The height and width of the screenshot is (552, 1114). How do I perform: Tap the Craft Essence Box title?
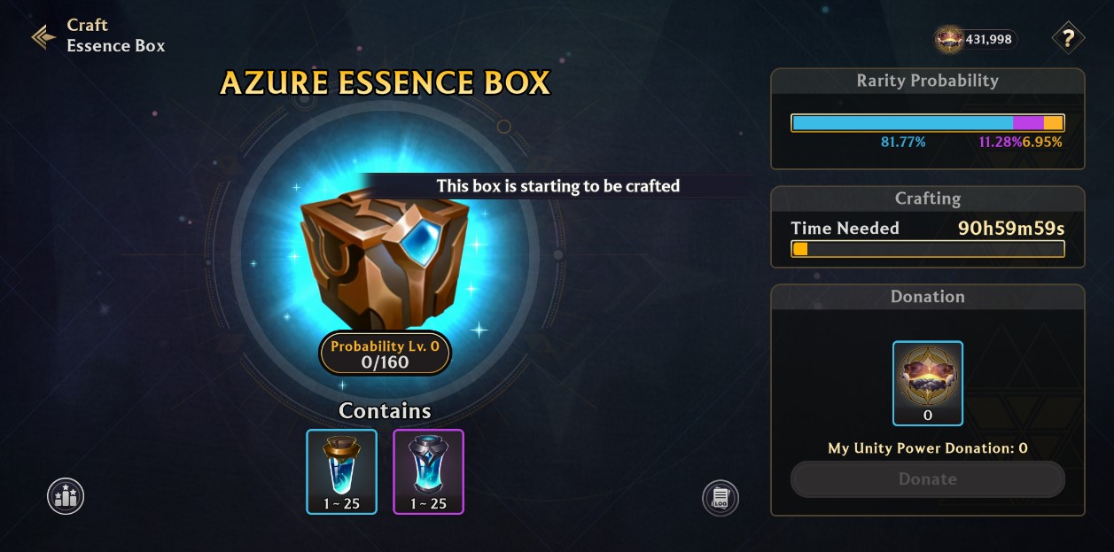click(116, 35)
